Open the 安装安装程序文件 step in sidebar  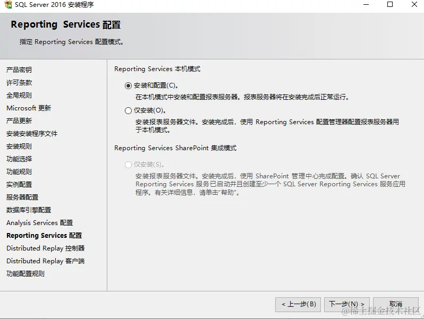(x=32, y=133)
